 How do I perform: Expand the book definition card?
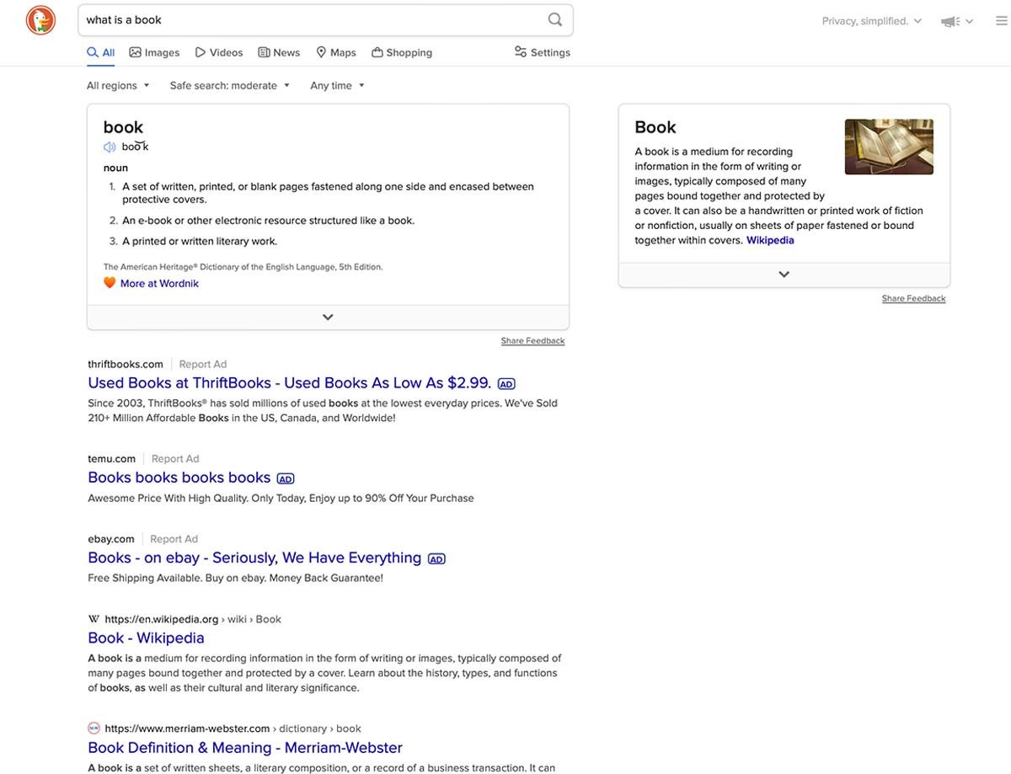pos(328,317)
